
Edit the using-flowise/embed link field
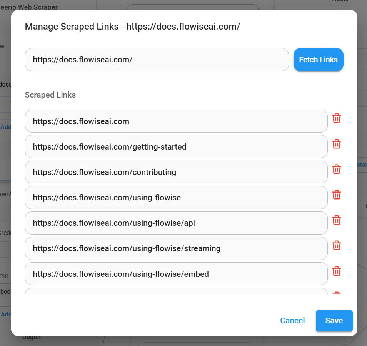[x=176, y=274]
